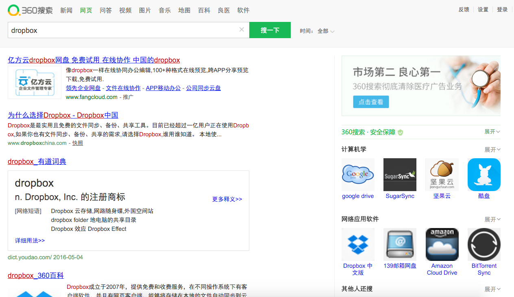Open the Amazon Cloud Drive icon

pos(442,244)
